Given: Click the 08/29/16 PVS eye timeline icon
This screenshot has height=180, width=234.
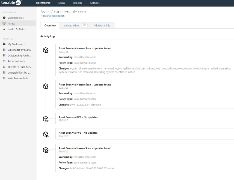Looking at the screenshot, I should tap(46, 119).
